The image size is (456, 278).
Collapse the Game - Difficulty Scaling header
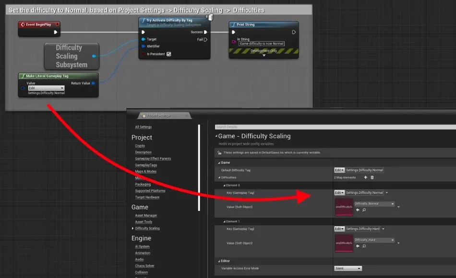coord(216,136)
